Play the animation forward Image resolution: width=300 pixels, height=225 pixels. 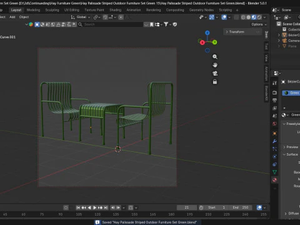click(94, 207)
